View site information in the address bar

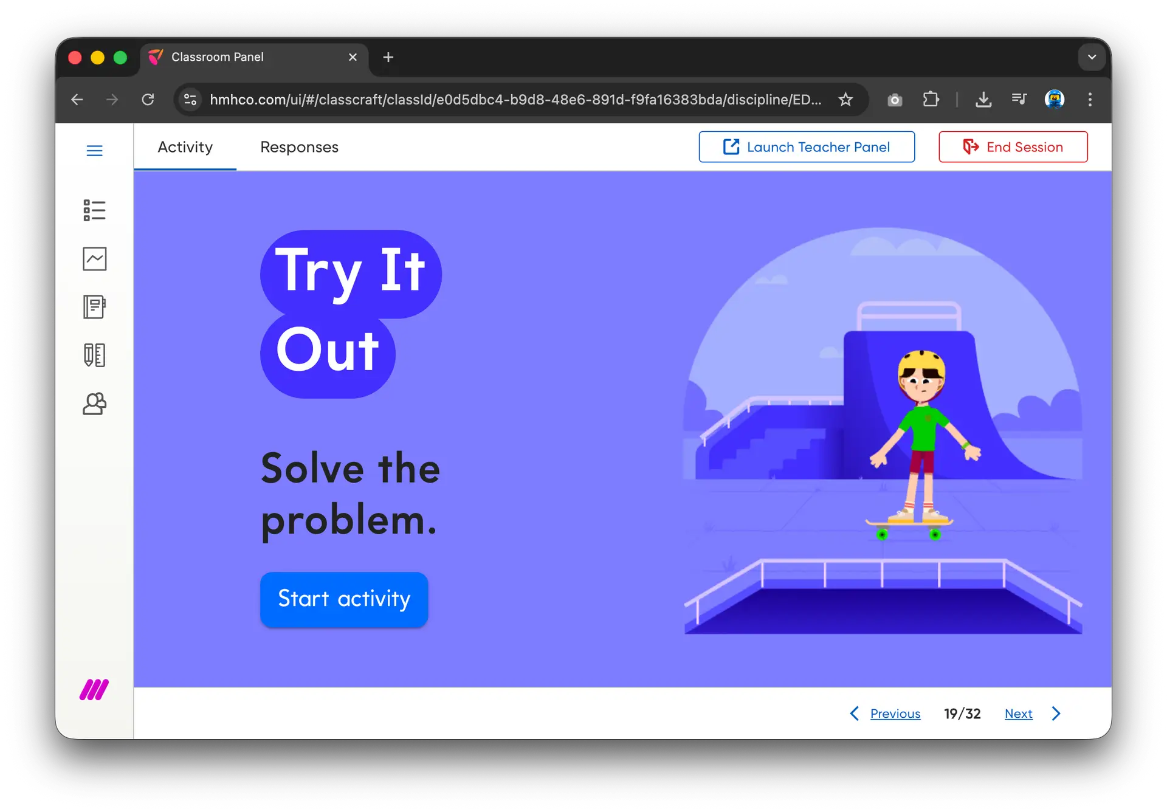pyautogui.click(x=190, y=99)
